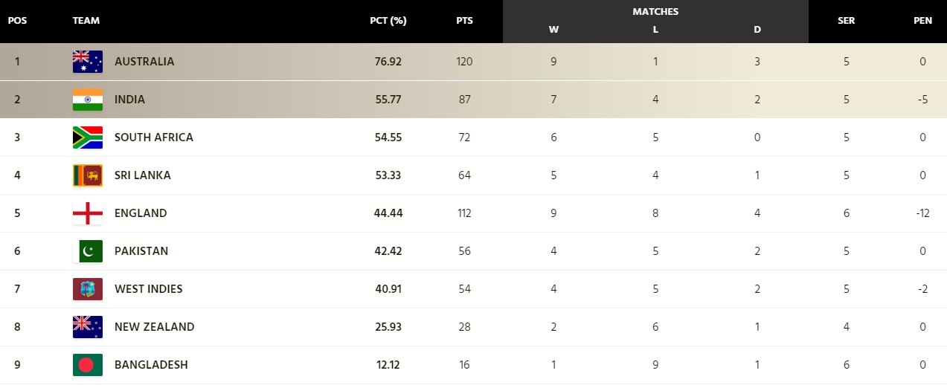The width and height of the screenshot is (947, 385).
Task: Click the West Indies flag icon
Action: point(88,289)
